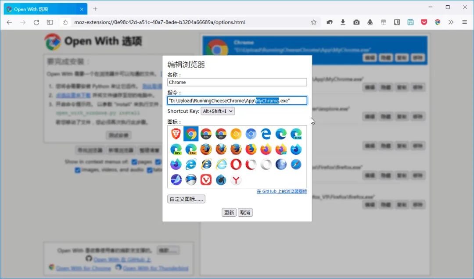
Task: Pick the silver Opera Developer icon
Action: [266, 165]
